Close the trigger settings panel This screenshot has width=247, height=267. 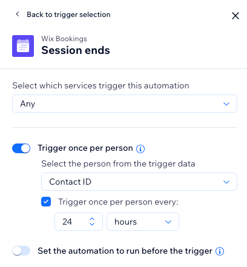pos(235,16)
